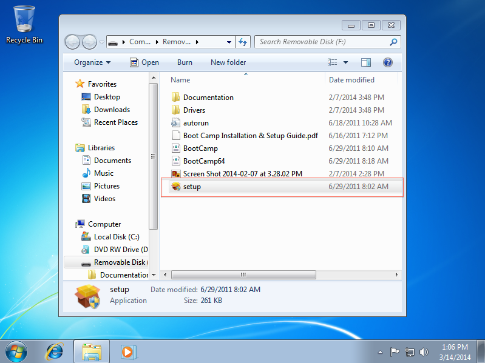The height and width of the screenshot is (363, 485).
Task: Click the sidebar scroll down arrow
Action: [154, 275]
